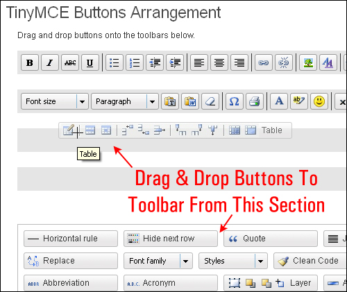Click the dragged 'Table' label text

(x=272, y=130)
